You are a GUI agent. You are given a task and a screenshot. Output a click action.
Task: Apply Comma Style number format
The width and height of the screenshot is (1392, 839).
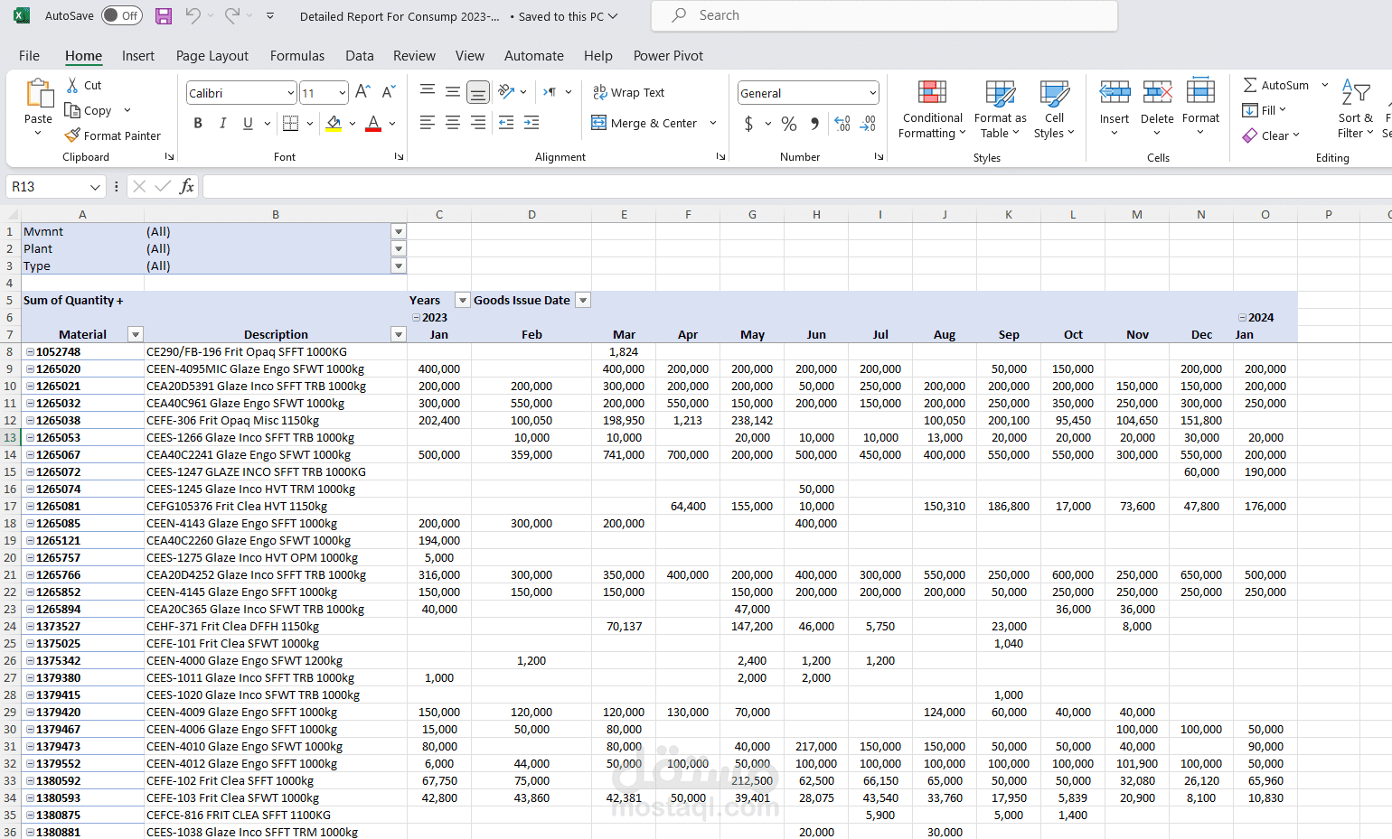tap(814, 123)
